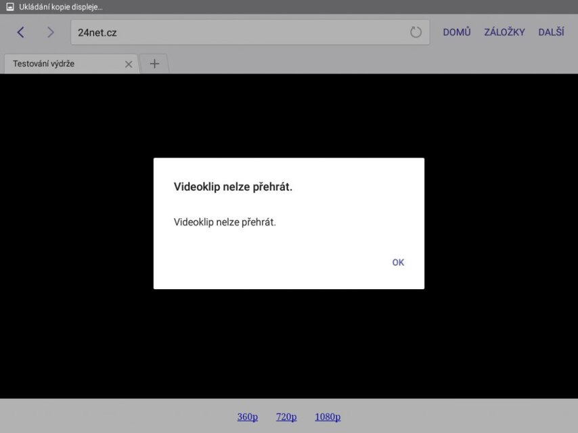Focus the 24net.cz address bar
The width and height of the screenshot is (578, 433).
pos(237,32)
